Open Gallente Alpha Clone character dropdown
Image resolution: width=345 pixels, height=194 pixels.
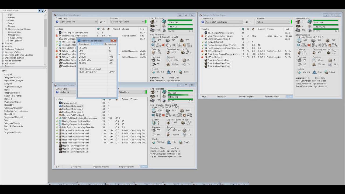[143, 22]
